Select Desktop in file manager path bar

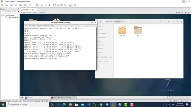point(117,21)
